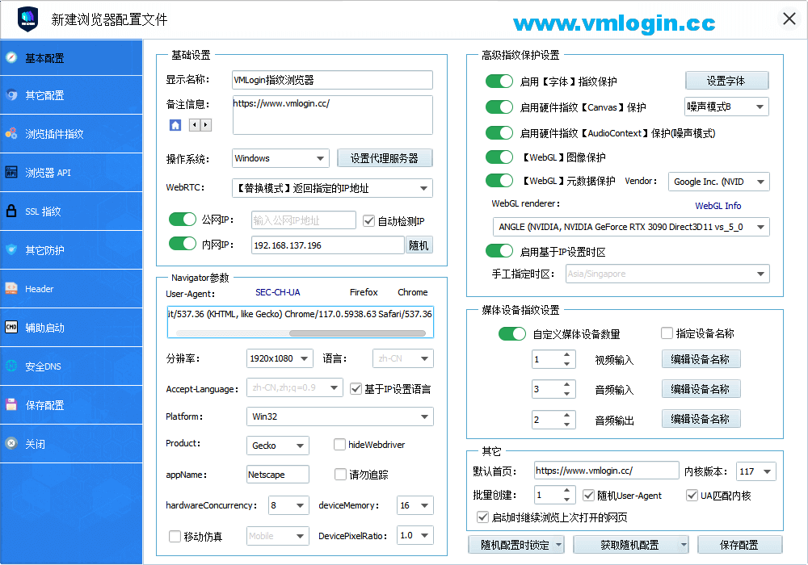Image resolution: width=808 pixels, height=565 pixels.
Task: Click Chrome User-Agent link
Action: (x=412, y=292)
